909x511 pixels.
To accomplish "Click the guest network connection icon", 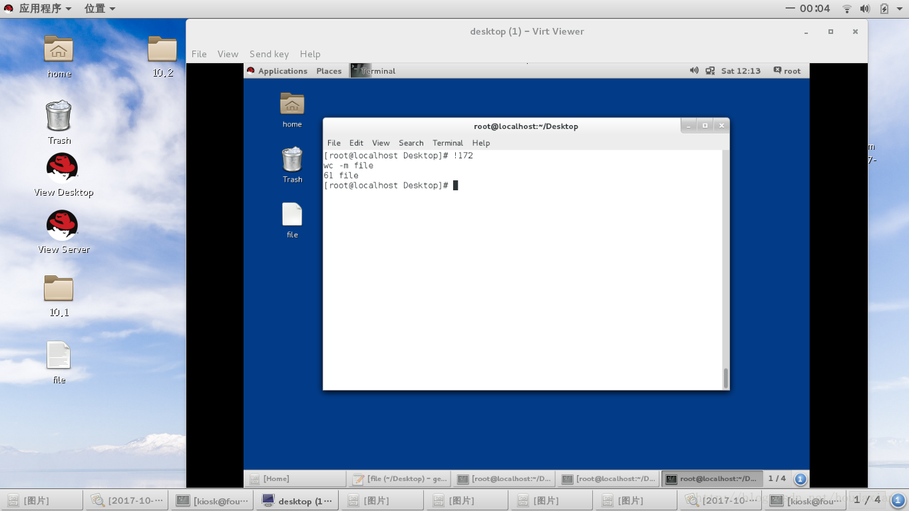I will [710, 71].
